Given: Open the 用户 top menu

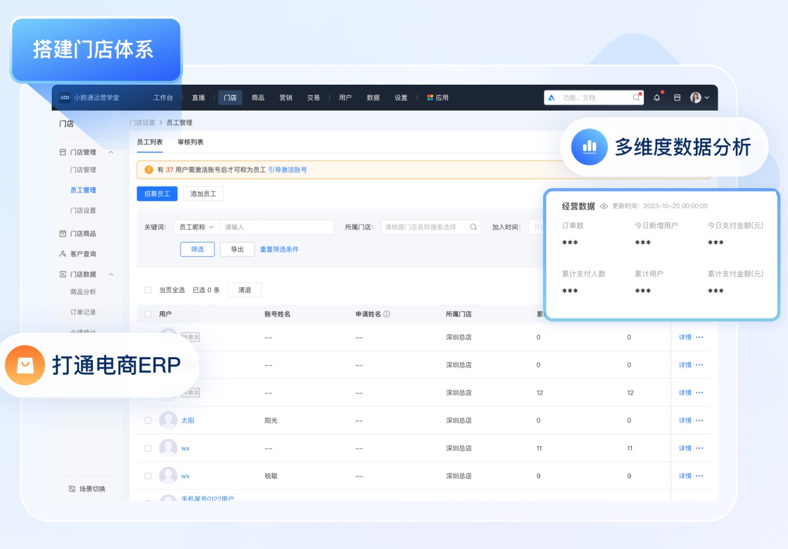Looking at the screenshot, I should point(345,98).
